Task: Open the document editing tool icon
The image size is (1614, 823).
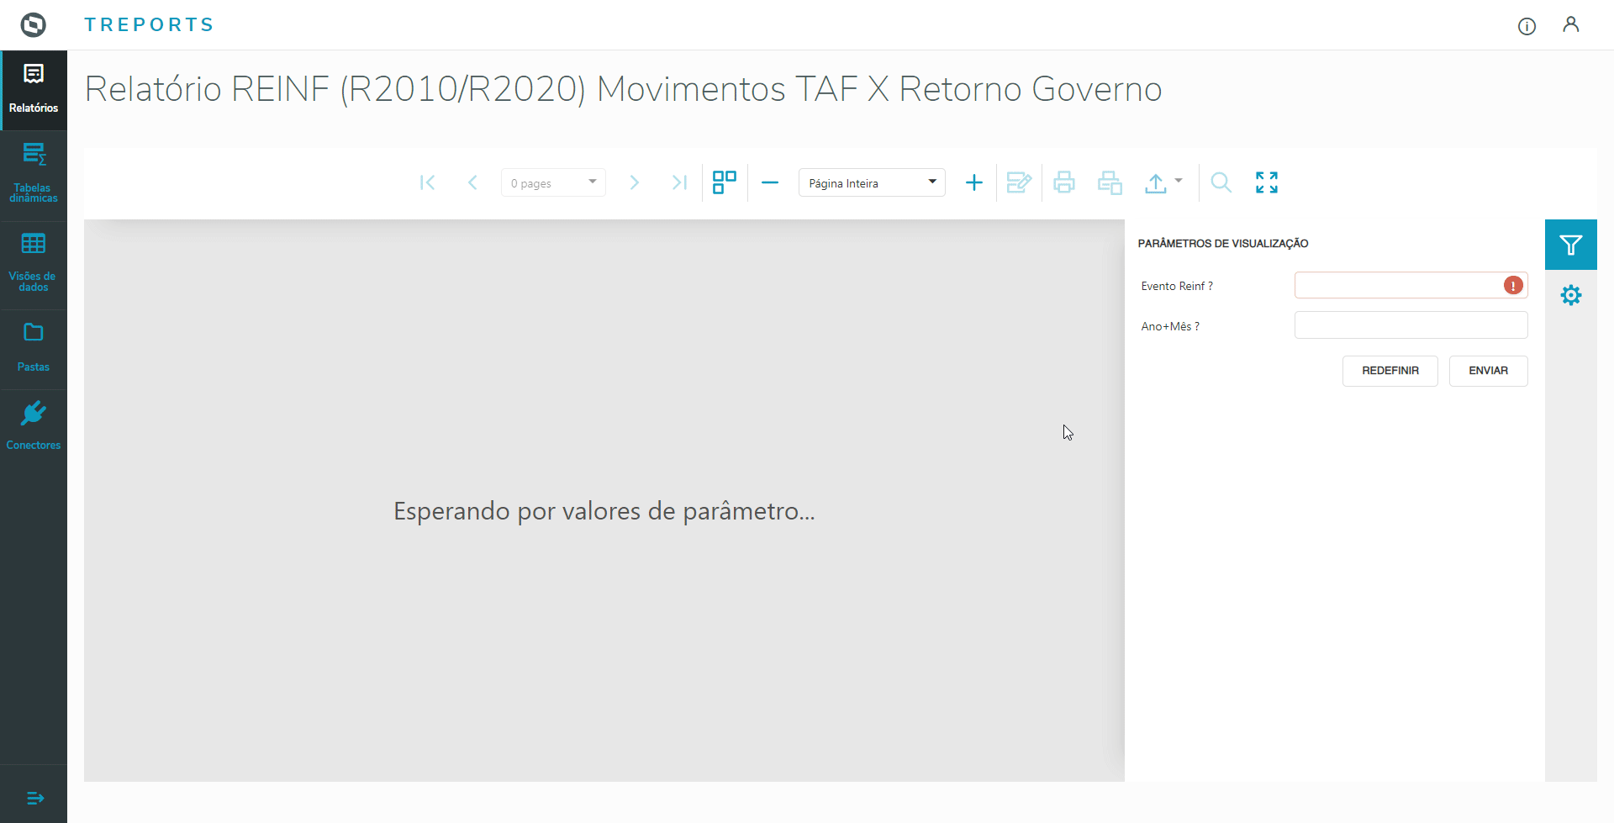Action: tap(1019, 182)
